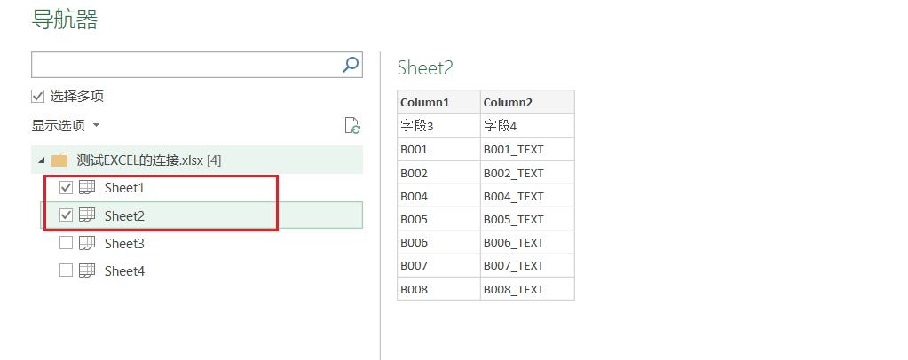
Task: Click the B006 cell
Action: [x=439, y=242]
